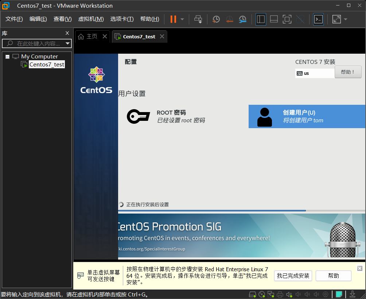Click the CentOS Promotion SIG banner
The image size is (366, 299).
point(242,235)
